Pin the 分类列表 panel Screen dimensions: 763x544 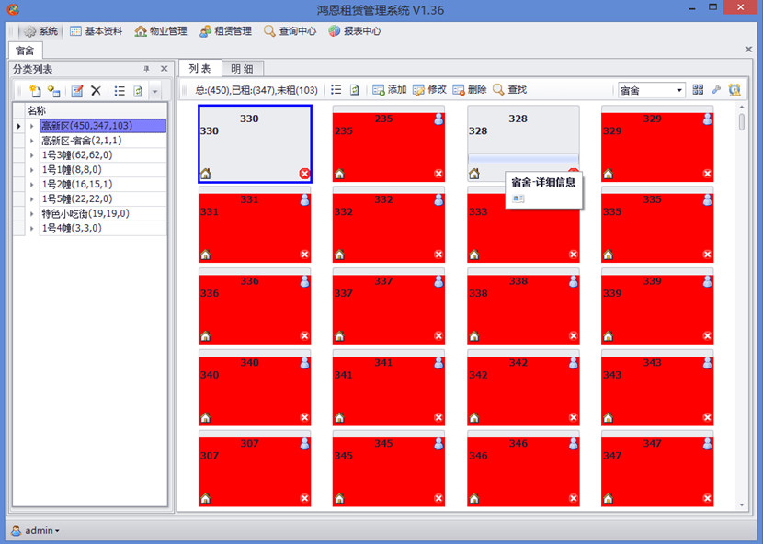point(146,69)
